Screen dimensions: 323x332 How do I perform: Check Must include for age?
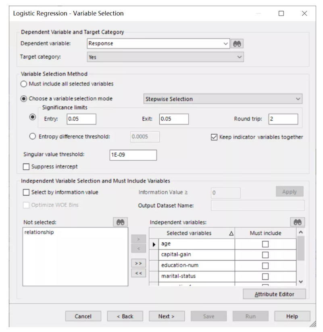click(265, 244)
